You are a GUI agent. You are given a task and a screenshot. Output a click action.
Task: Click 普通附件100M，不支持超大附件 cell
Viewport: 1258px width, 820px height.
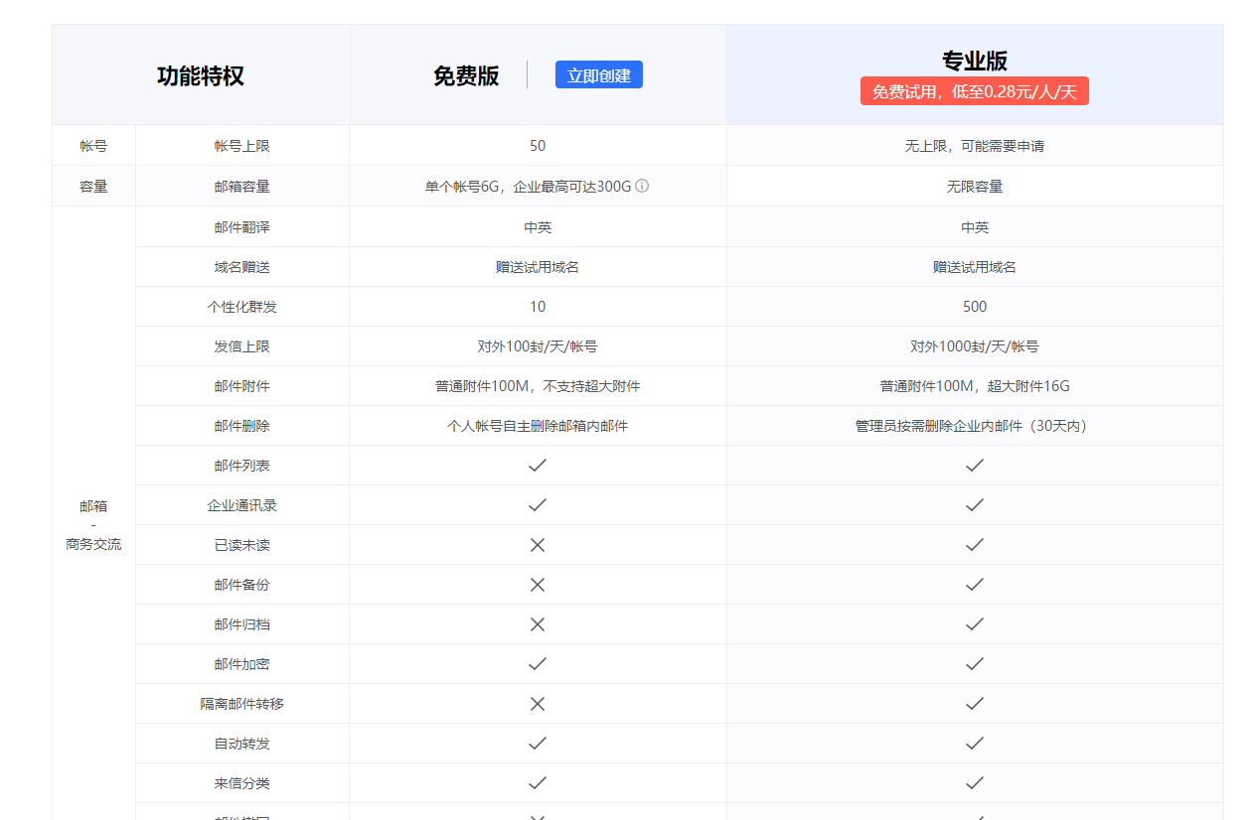click(538, 386)
